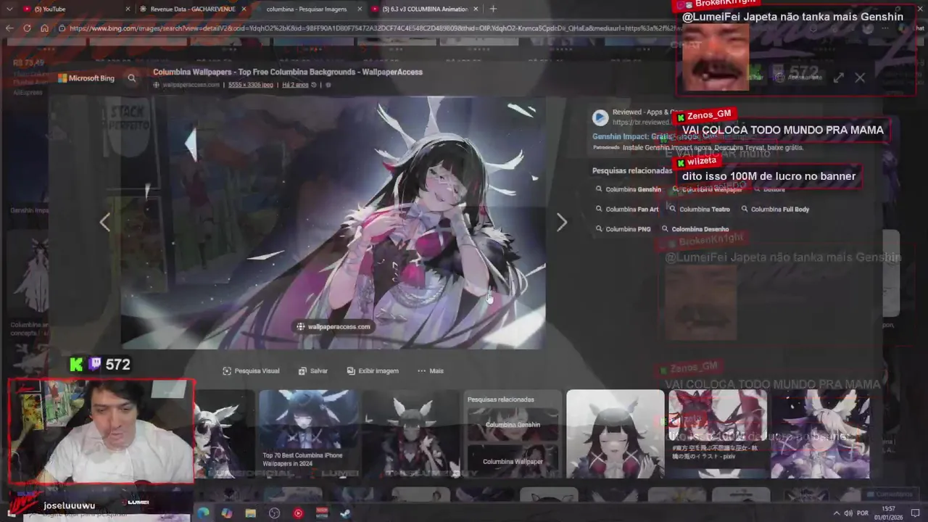Open Copilot icon in the taskbar
The width and height of the screenshot is (928, 522).
coord(227,513)
